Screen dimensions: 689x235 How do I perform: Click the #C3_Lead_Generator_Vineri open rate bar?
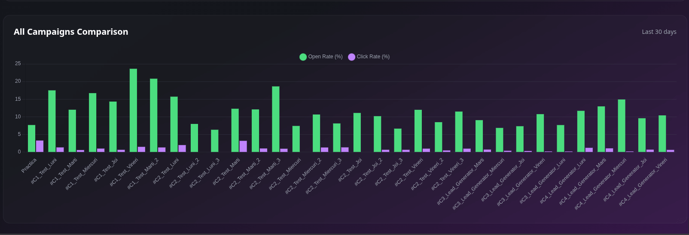pos(540,133)
